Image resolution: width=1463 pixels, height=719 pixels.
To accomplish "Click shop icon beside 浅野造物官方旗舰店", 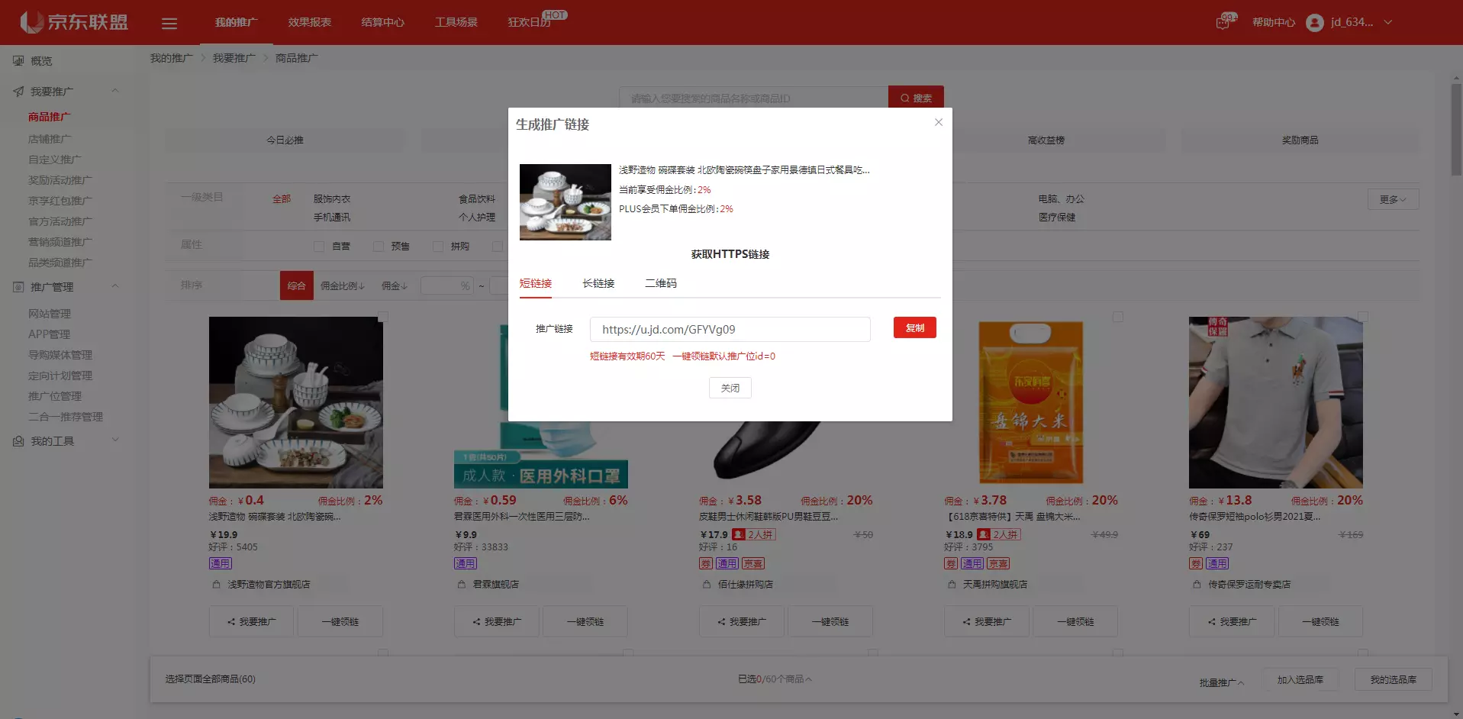I will click(x=216, y=584).
